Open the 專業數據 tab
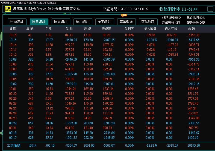Viewport: 215px width, 151px height. point(126,22)
